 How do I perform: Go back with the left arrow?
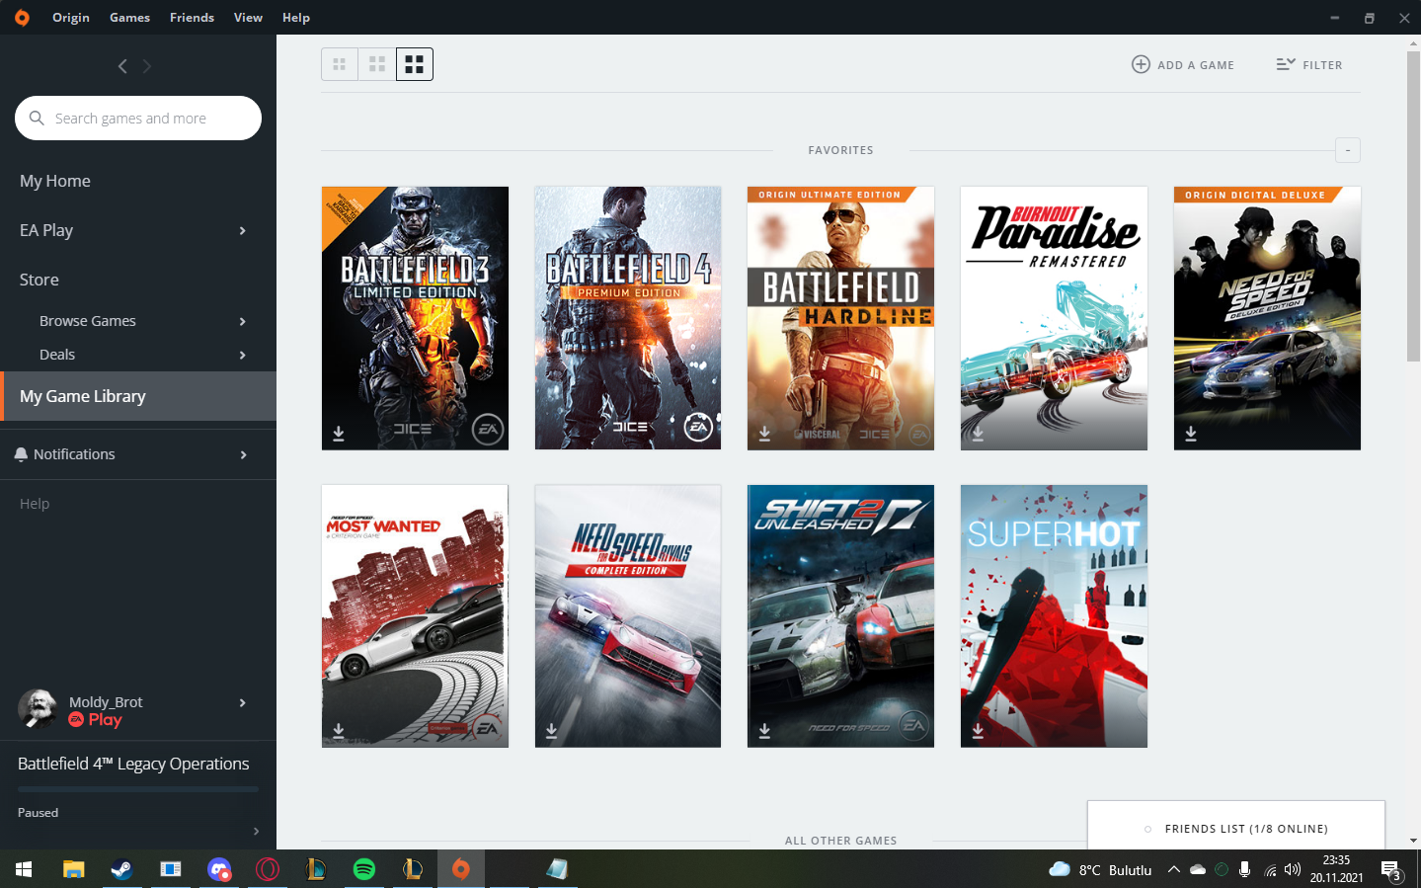click(x=122, y=66)
